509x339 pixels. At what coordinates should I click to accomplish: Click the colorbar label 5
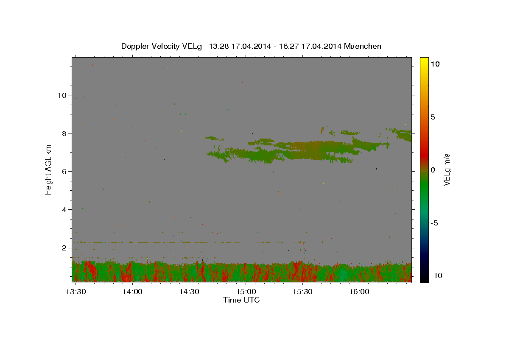[433, 117]
